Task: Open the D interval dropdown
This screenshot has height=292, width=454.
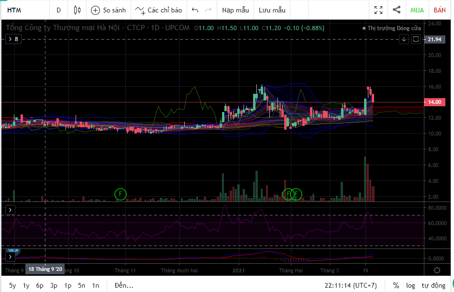Action: [x=58, y=10]
